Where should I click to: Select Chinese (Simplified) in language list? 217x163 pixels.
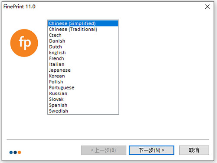click(83, 23)
